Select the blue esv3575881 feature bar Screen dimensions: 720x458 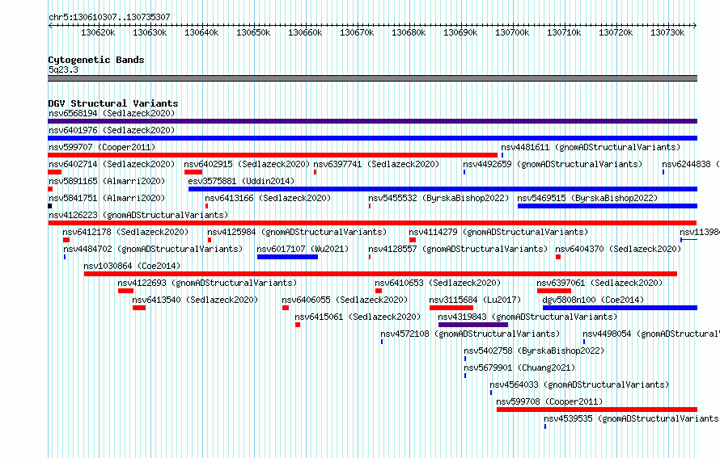[443, 189]
